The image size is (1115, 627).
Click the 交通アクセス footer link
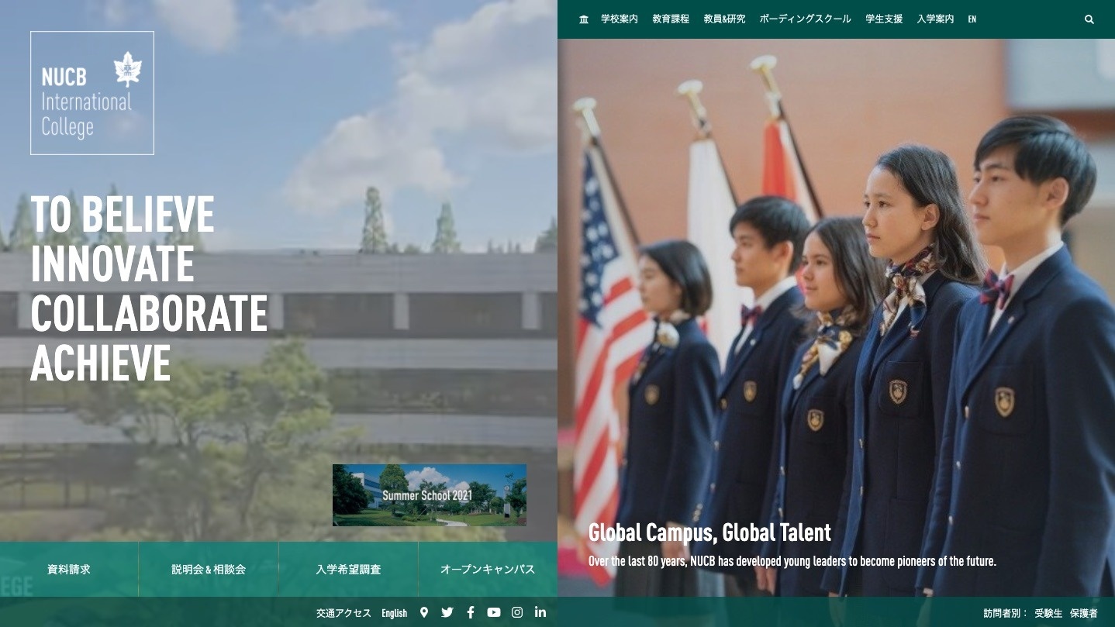(x=343, y=613)
